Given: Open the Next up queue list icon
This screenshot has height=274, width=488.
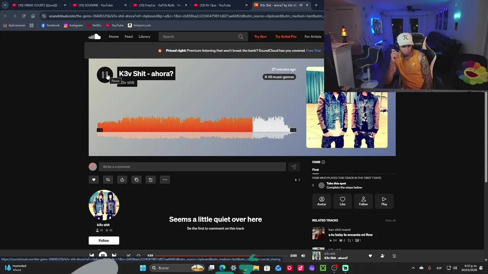Looking at the screenshot, I should (394, 256).
